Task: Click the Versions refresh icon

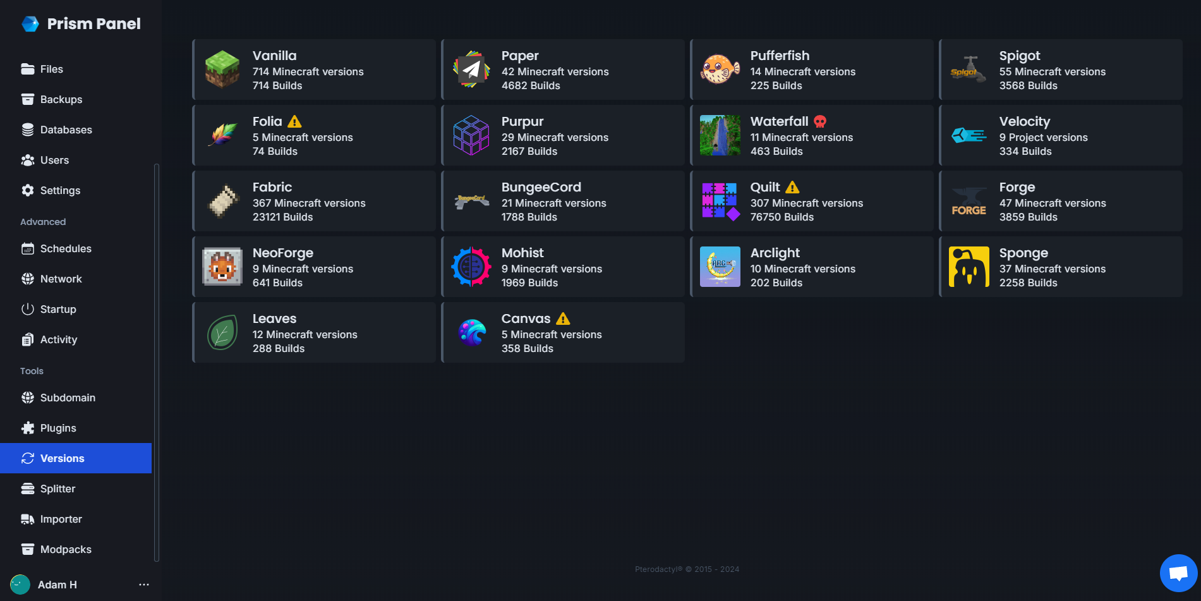Action: point(28,458)
